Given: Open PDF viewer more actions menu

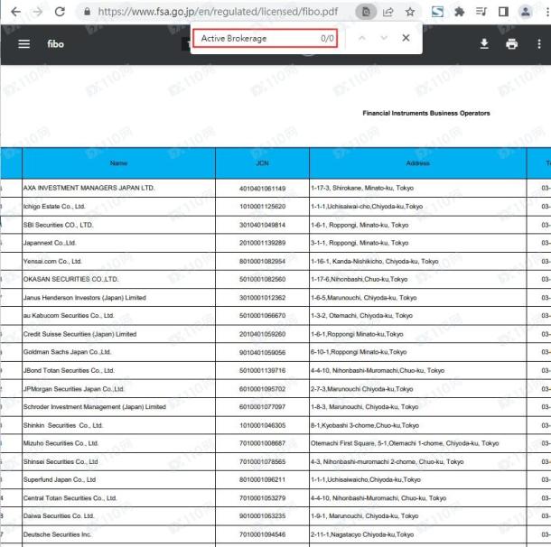Looking at the screenshot, I should pyautogui.click(x=539, y=44).
